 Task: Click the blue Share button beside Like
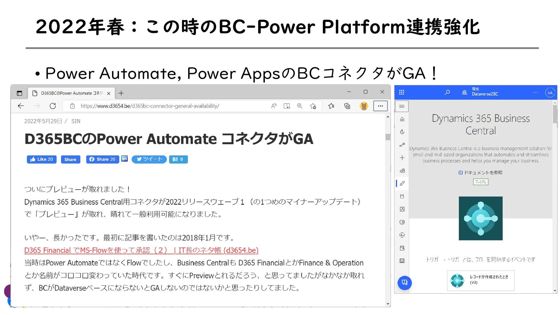tap(70, 159)
